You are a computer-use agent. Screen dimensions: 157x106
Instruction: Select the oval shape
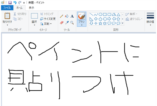[100, 15]
